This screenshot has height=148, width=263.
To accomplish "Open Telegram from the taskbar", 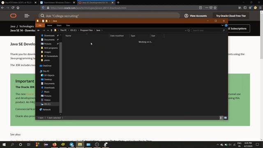I will [72, 144].
